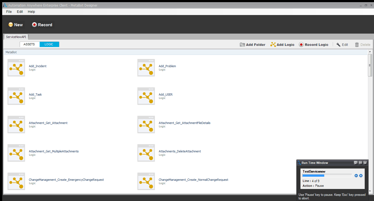Click the logic list scrollbar down arrow
This screenshot has width=374, height=201.
tap(370, 191)
